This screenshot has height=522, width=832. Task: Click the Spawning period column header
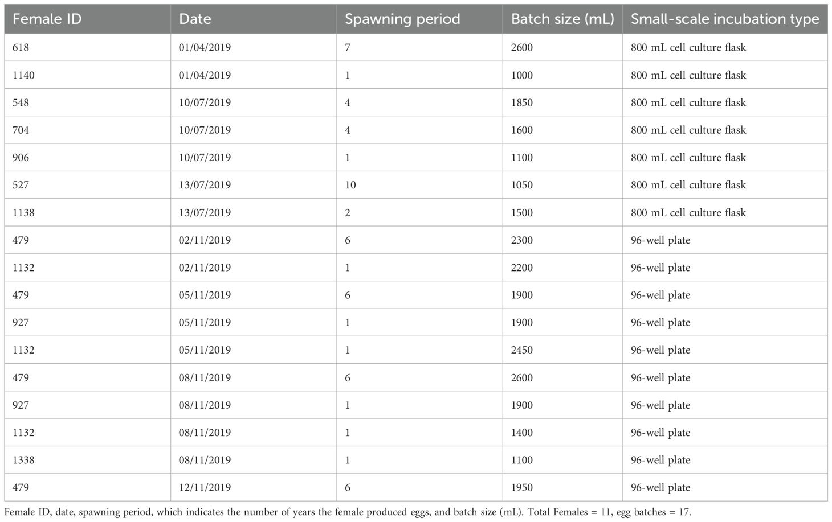pyautogui.click(x=402, y=19)
